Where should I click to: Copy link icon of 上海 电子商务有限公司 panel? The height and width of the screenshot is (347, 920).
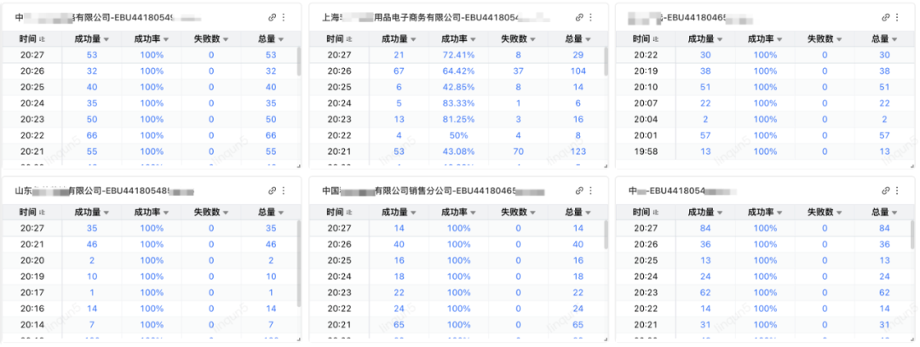579,18
